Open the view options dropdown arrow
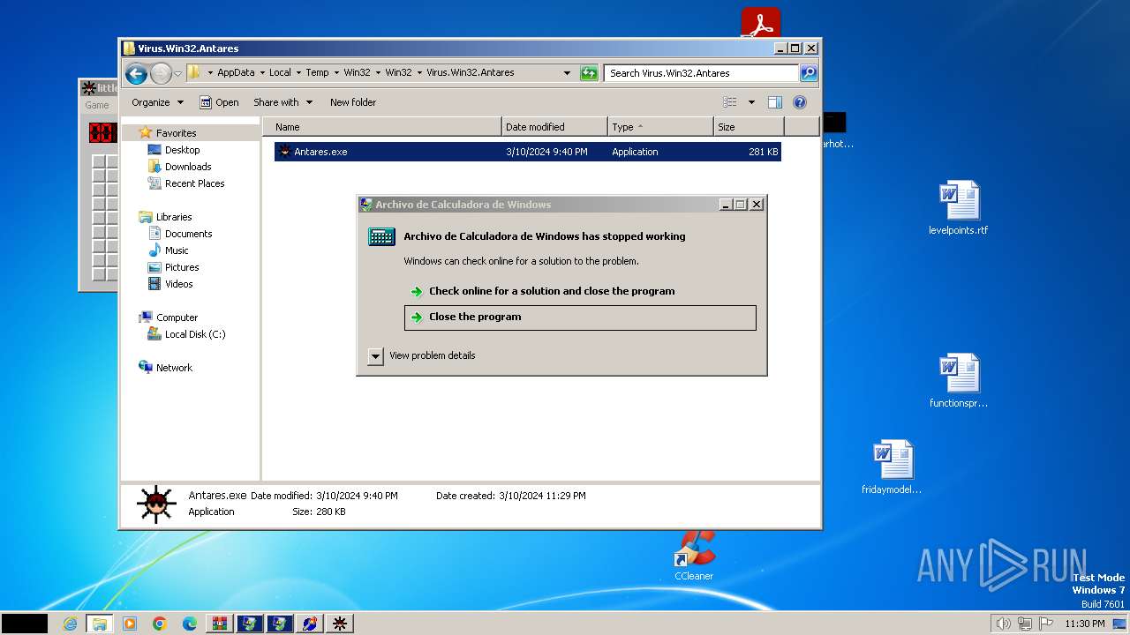The height and width of the screenshot is (635, 1130). [x=751, y=102]
